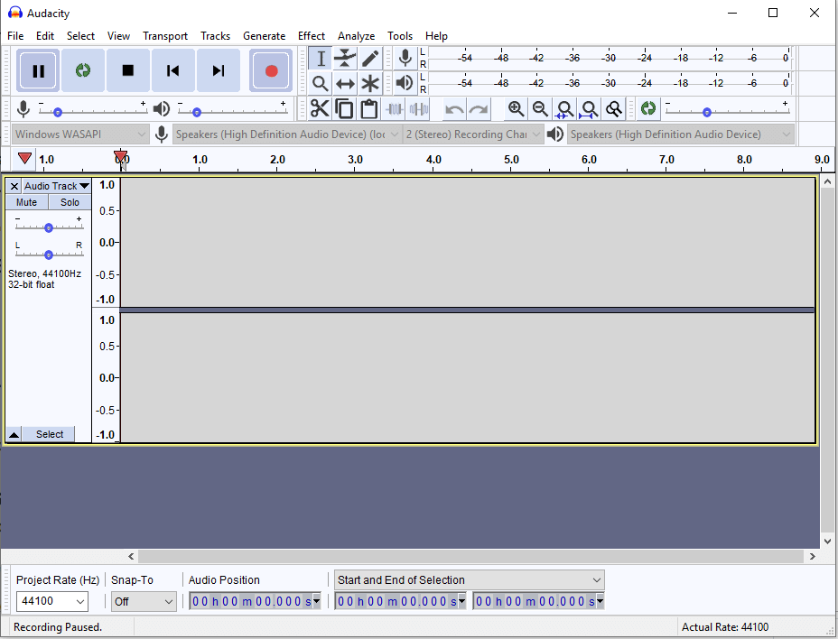Click the Trim audio icon
The width and height of the screenshot is (838, 639).
[x=394, y=109]
